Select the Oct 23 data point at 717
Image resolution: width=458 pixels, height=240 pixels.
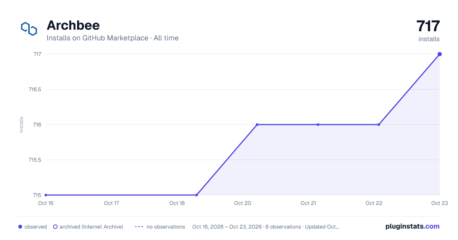coord(440,54)
